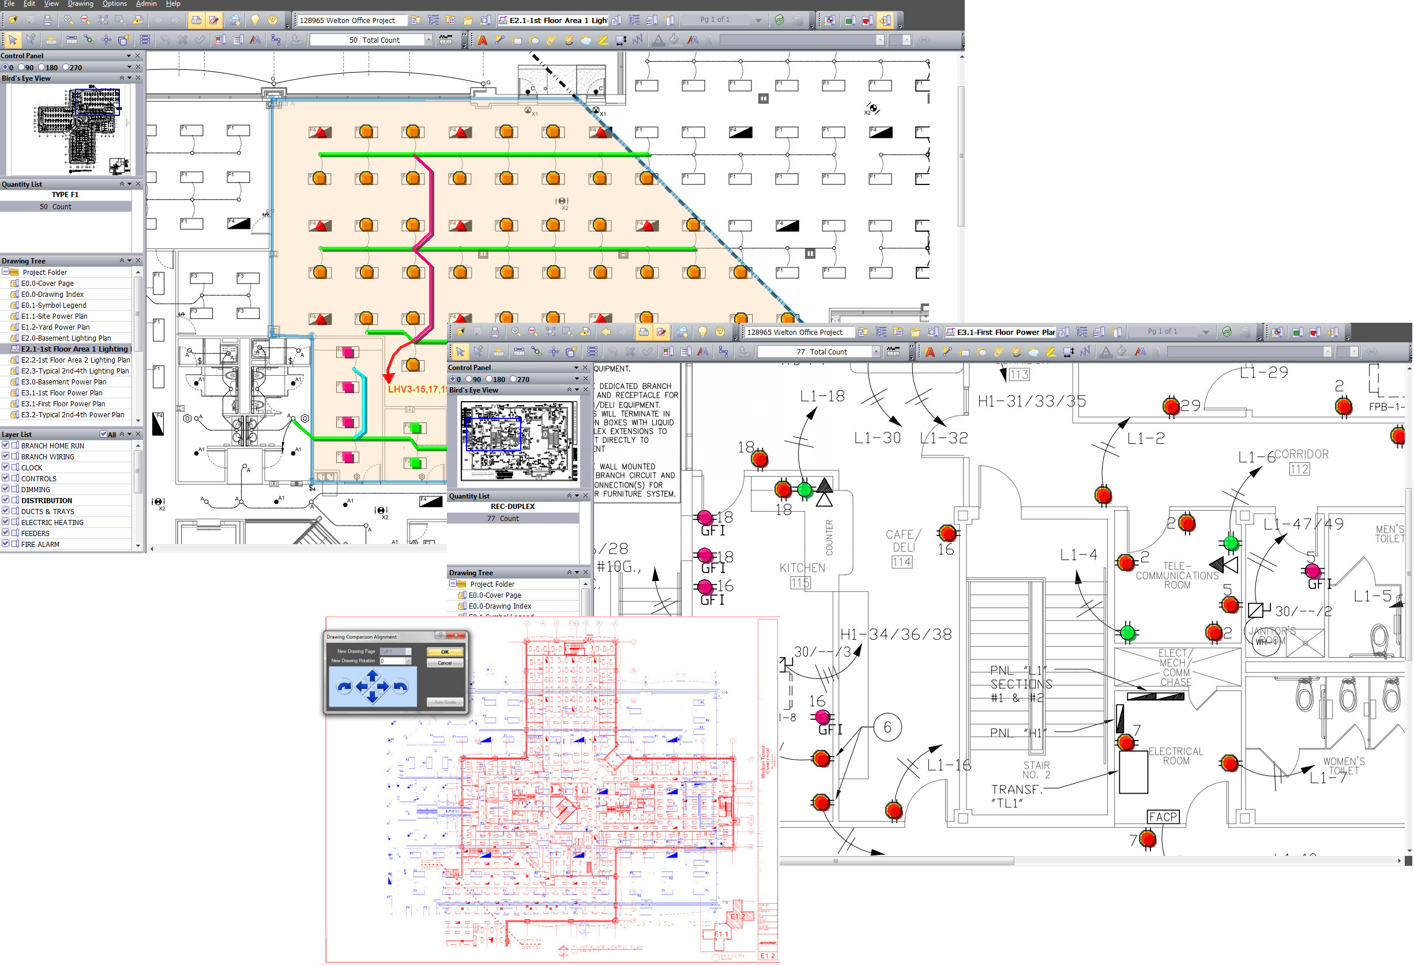
Task: Open the Admin menu
Action: point(146,3)
